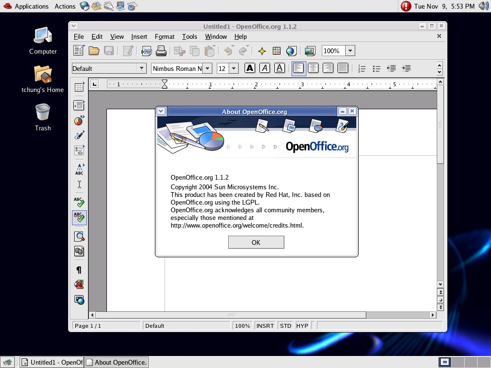This screenshot has height=368, width=491.
Task: Toggle Underline formatting
Action: tap(280, 68)
